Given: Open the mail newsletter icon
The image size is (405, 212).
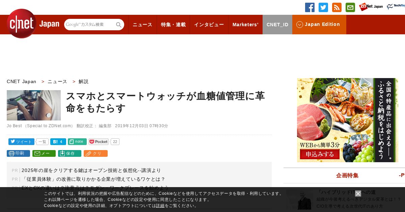Looking at the screenshot, I should (350, 7).
